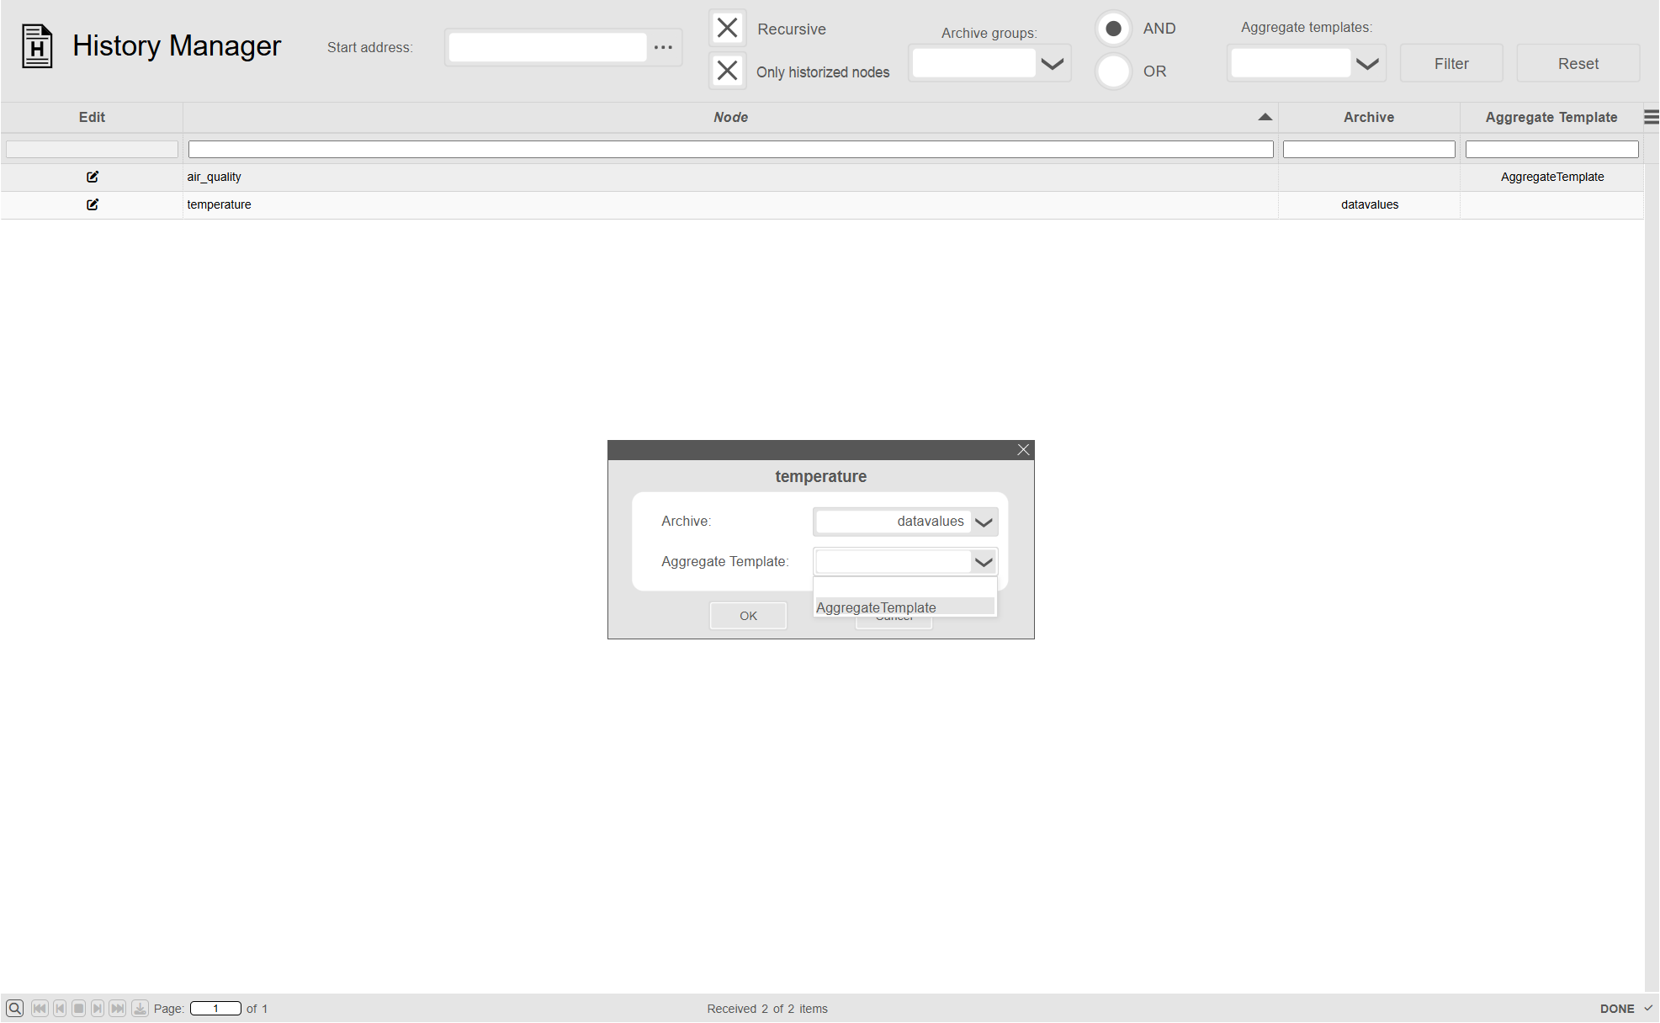1660x1023 pixels.
Task: Sort by the Node column header
Action: 730,117
